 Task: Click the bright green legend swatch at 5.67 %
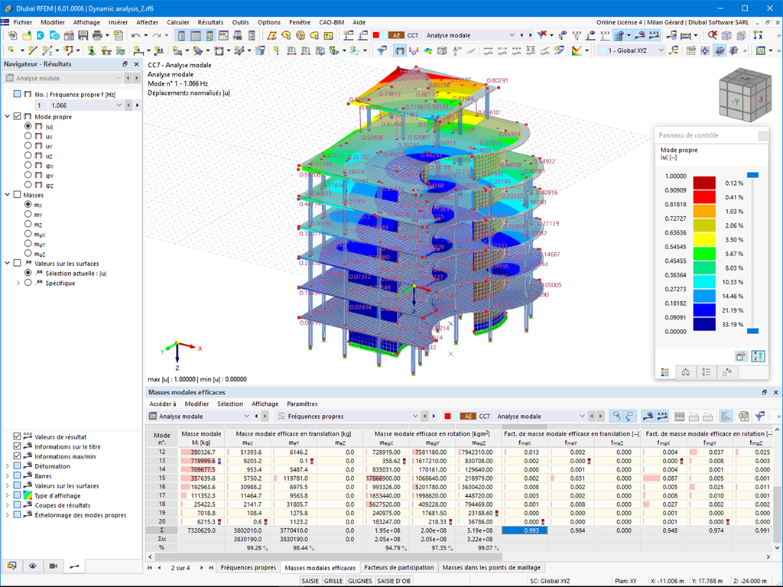[704, 254]
